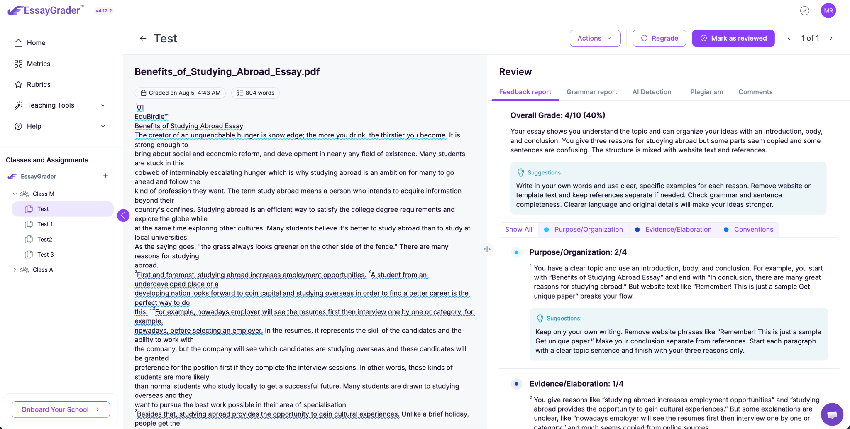Select the Test 3 assignment

(45, 255)
